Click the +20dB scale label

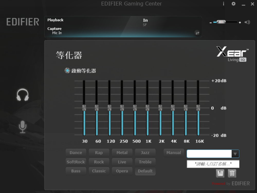[219, 81]
